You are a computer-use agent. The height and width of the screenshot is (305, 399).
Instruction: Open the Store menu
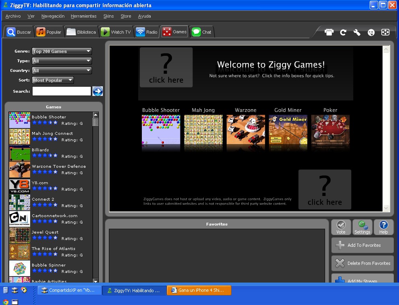coord(126,16)
